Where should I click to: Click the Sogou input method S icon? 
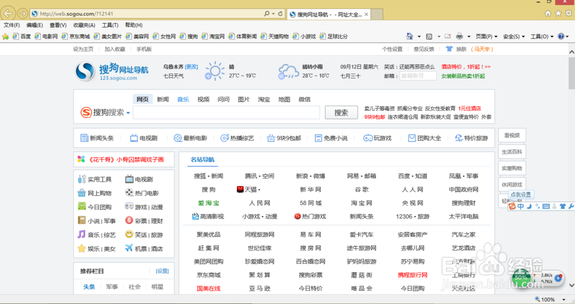[x=512, y=206]
